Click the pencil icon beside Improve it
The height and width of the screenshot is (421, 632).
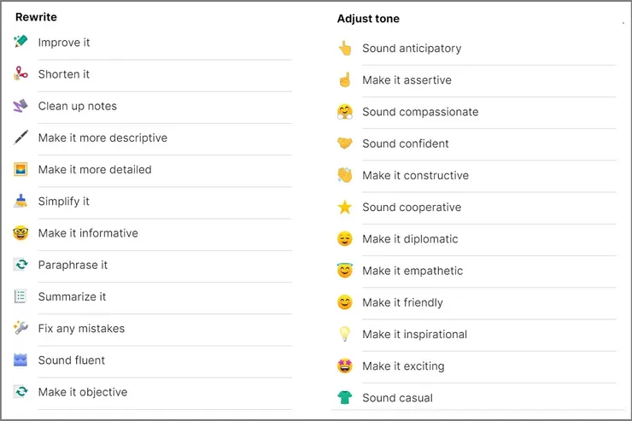pos(21,42)
